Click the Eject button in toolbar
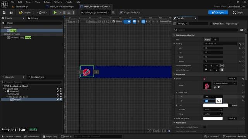This screenshot has height=139, width=248. pos(69,12)
